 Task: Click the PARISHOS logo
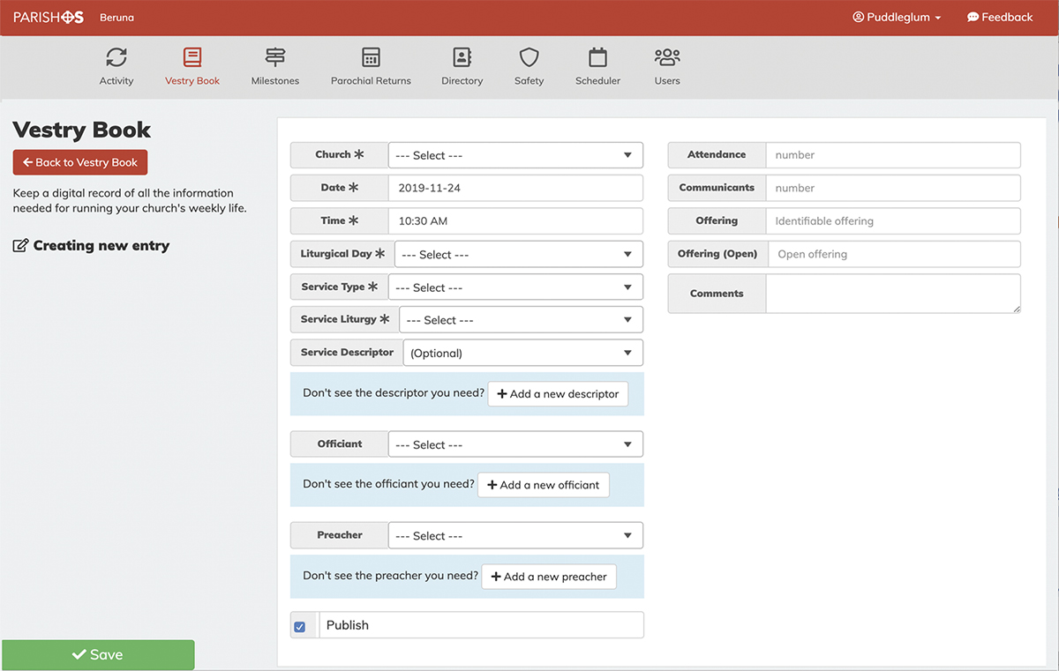49,18
